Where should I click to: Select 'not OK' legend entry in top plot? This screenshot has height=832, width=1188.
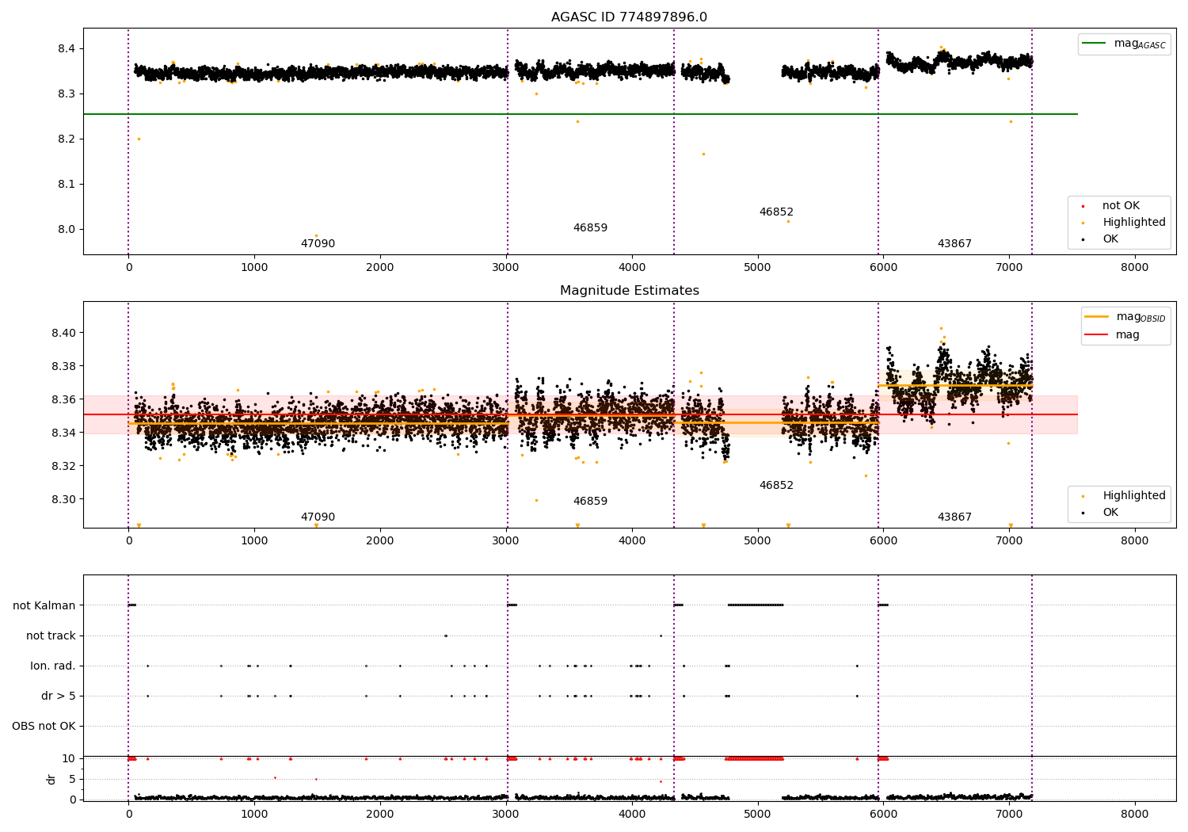[x=1121, y=206]
